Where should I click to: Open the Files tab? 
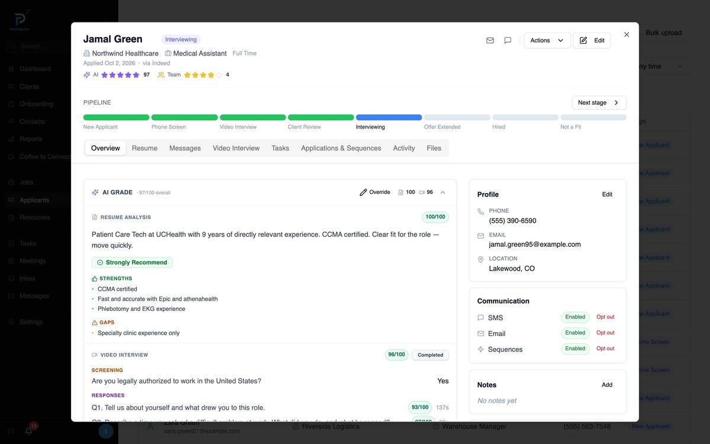point(434,148)
